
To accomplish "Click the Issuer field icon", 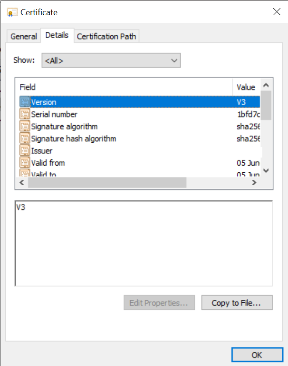I will point(24,151).
